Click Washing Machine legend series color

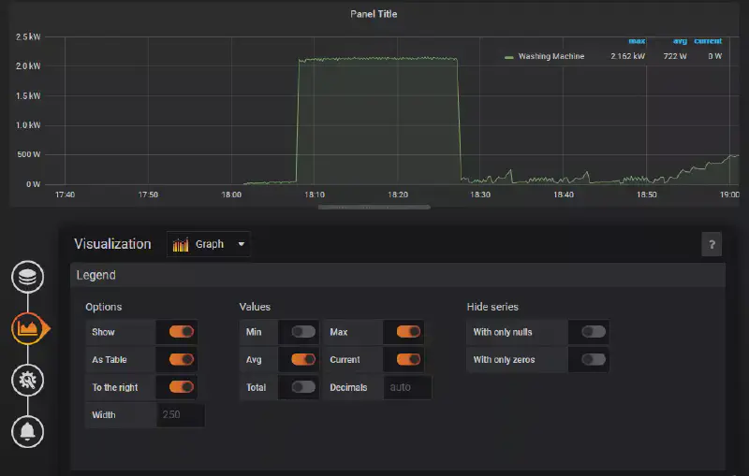point(509,57)
